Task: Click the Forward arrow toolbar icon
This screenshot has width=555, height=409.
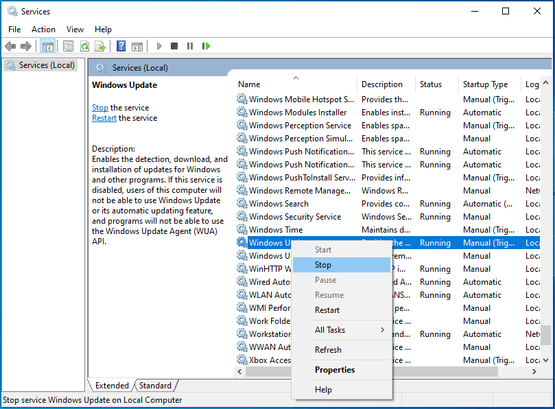Action: pyautogui.click(x=26, y=46)
